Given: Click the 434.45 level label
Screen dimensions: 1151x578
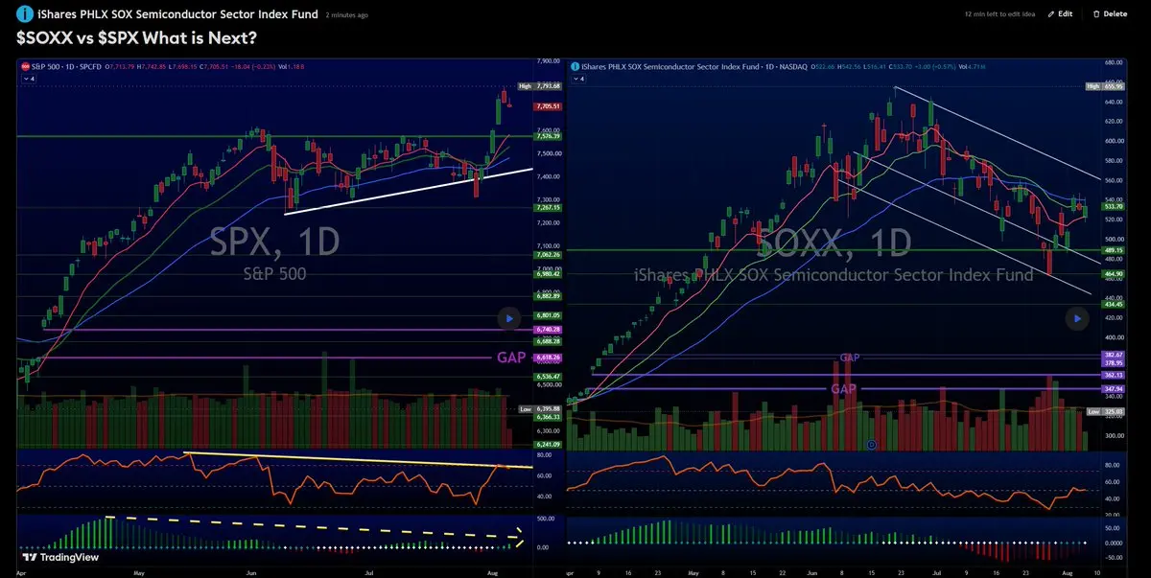Looking at the screenshot, I should pyautogui.click(x=1114, y=304).
